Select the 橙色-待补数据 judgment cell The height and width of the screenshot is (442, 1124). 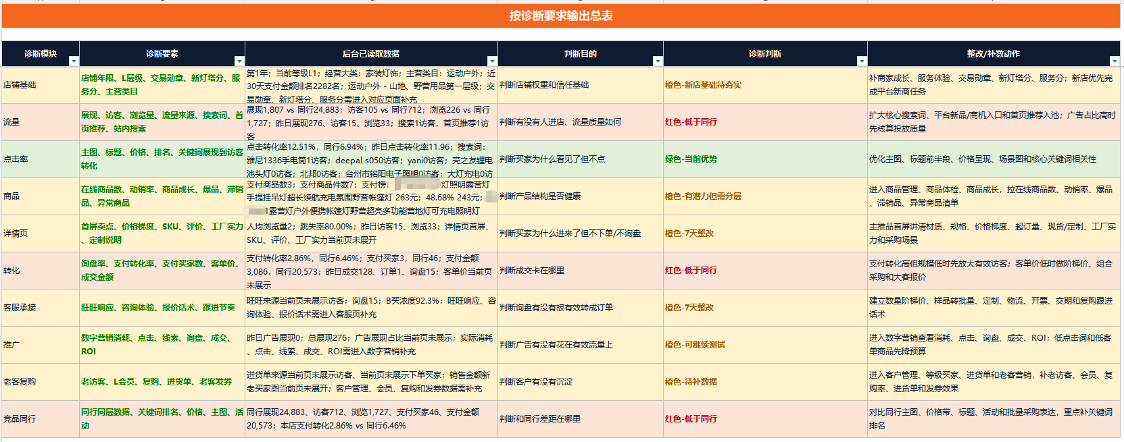tap(765, 382)
